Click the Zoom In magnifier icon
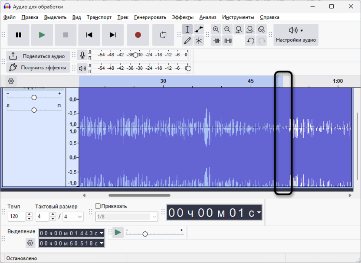 point(216,29)
